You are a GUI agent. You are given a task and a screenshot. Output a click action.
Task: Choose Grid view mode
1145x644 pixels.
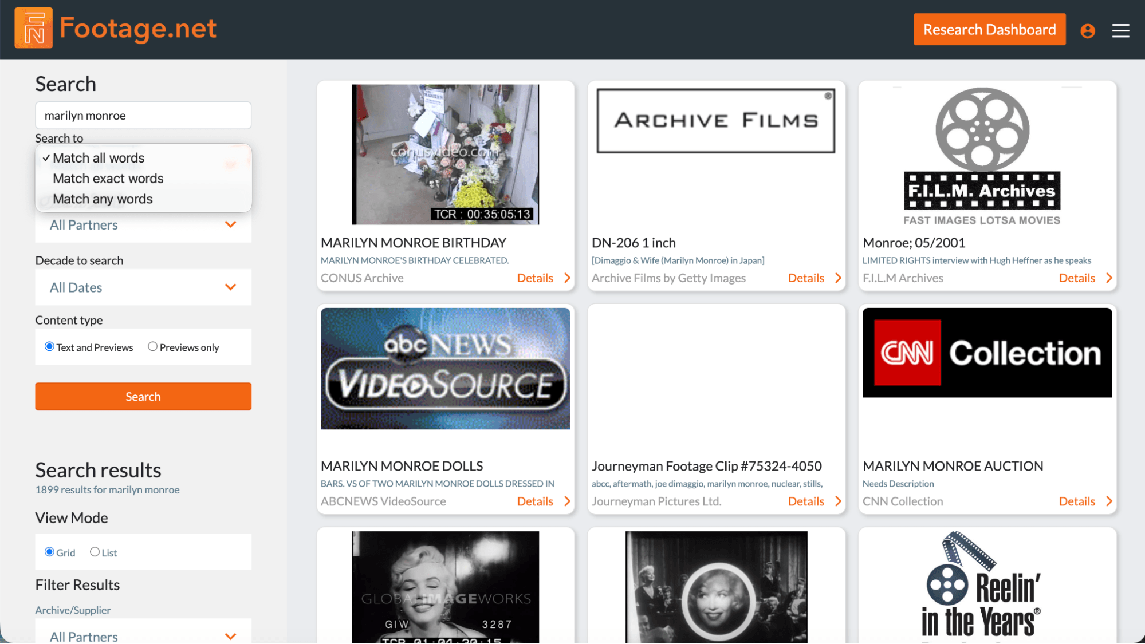tap(49, 552)
